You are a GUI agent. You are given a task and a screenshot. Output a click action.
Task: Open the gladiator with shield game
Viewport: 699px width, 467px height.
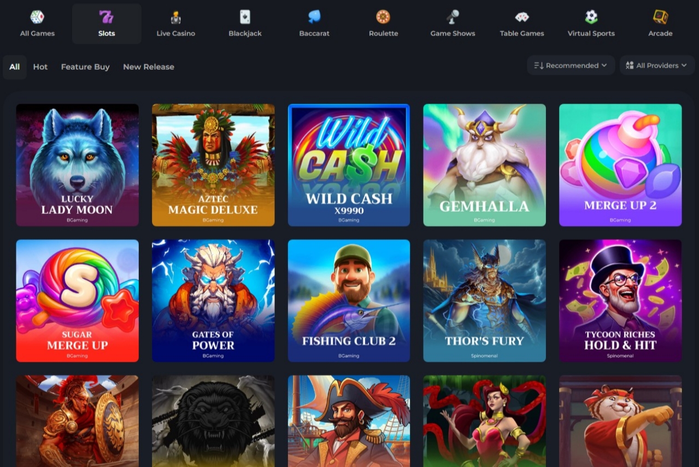pyautogui.click(x=77, y=421)
